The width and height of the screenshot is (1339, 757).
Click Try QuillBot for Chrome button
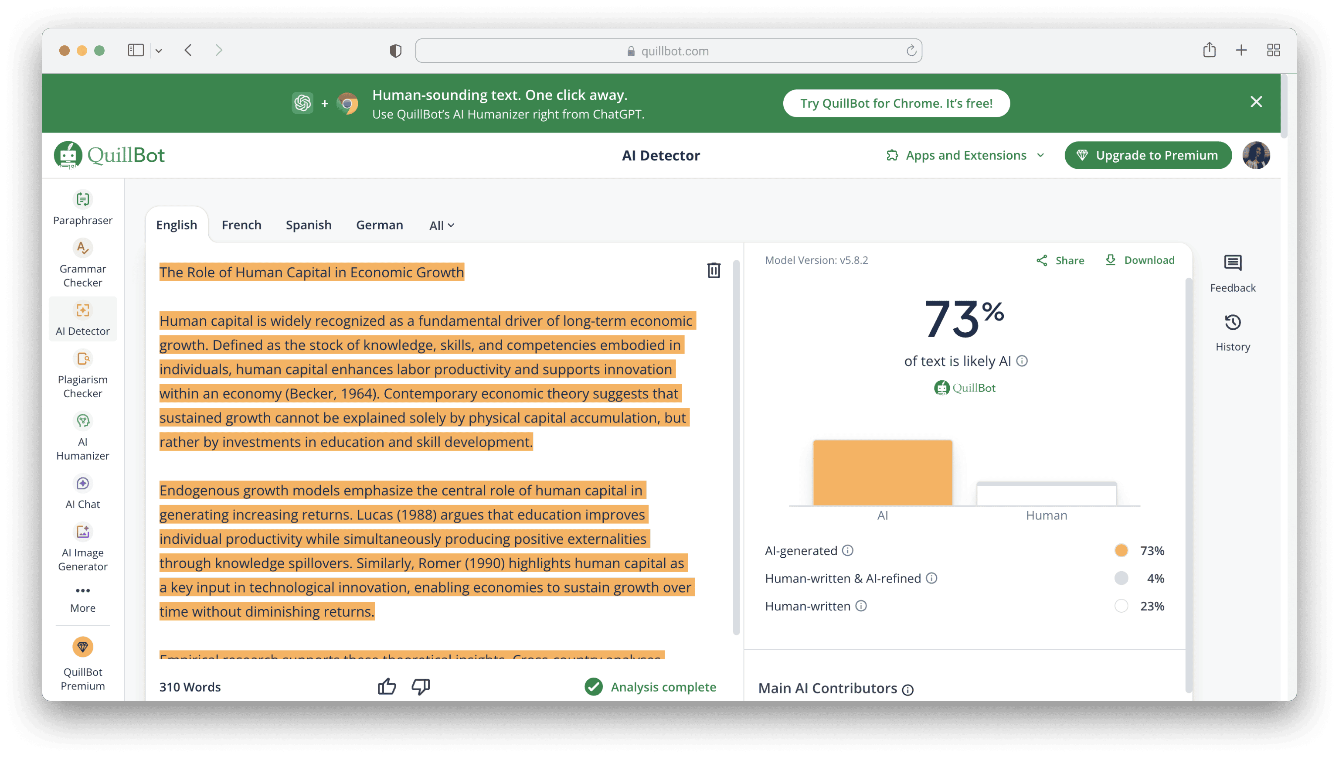(x=896, y=103)
